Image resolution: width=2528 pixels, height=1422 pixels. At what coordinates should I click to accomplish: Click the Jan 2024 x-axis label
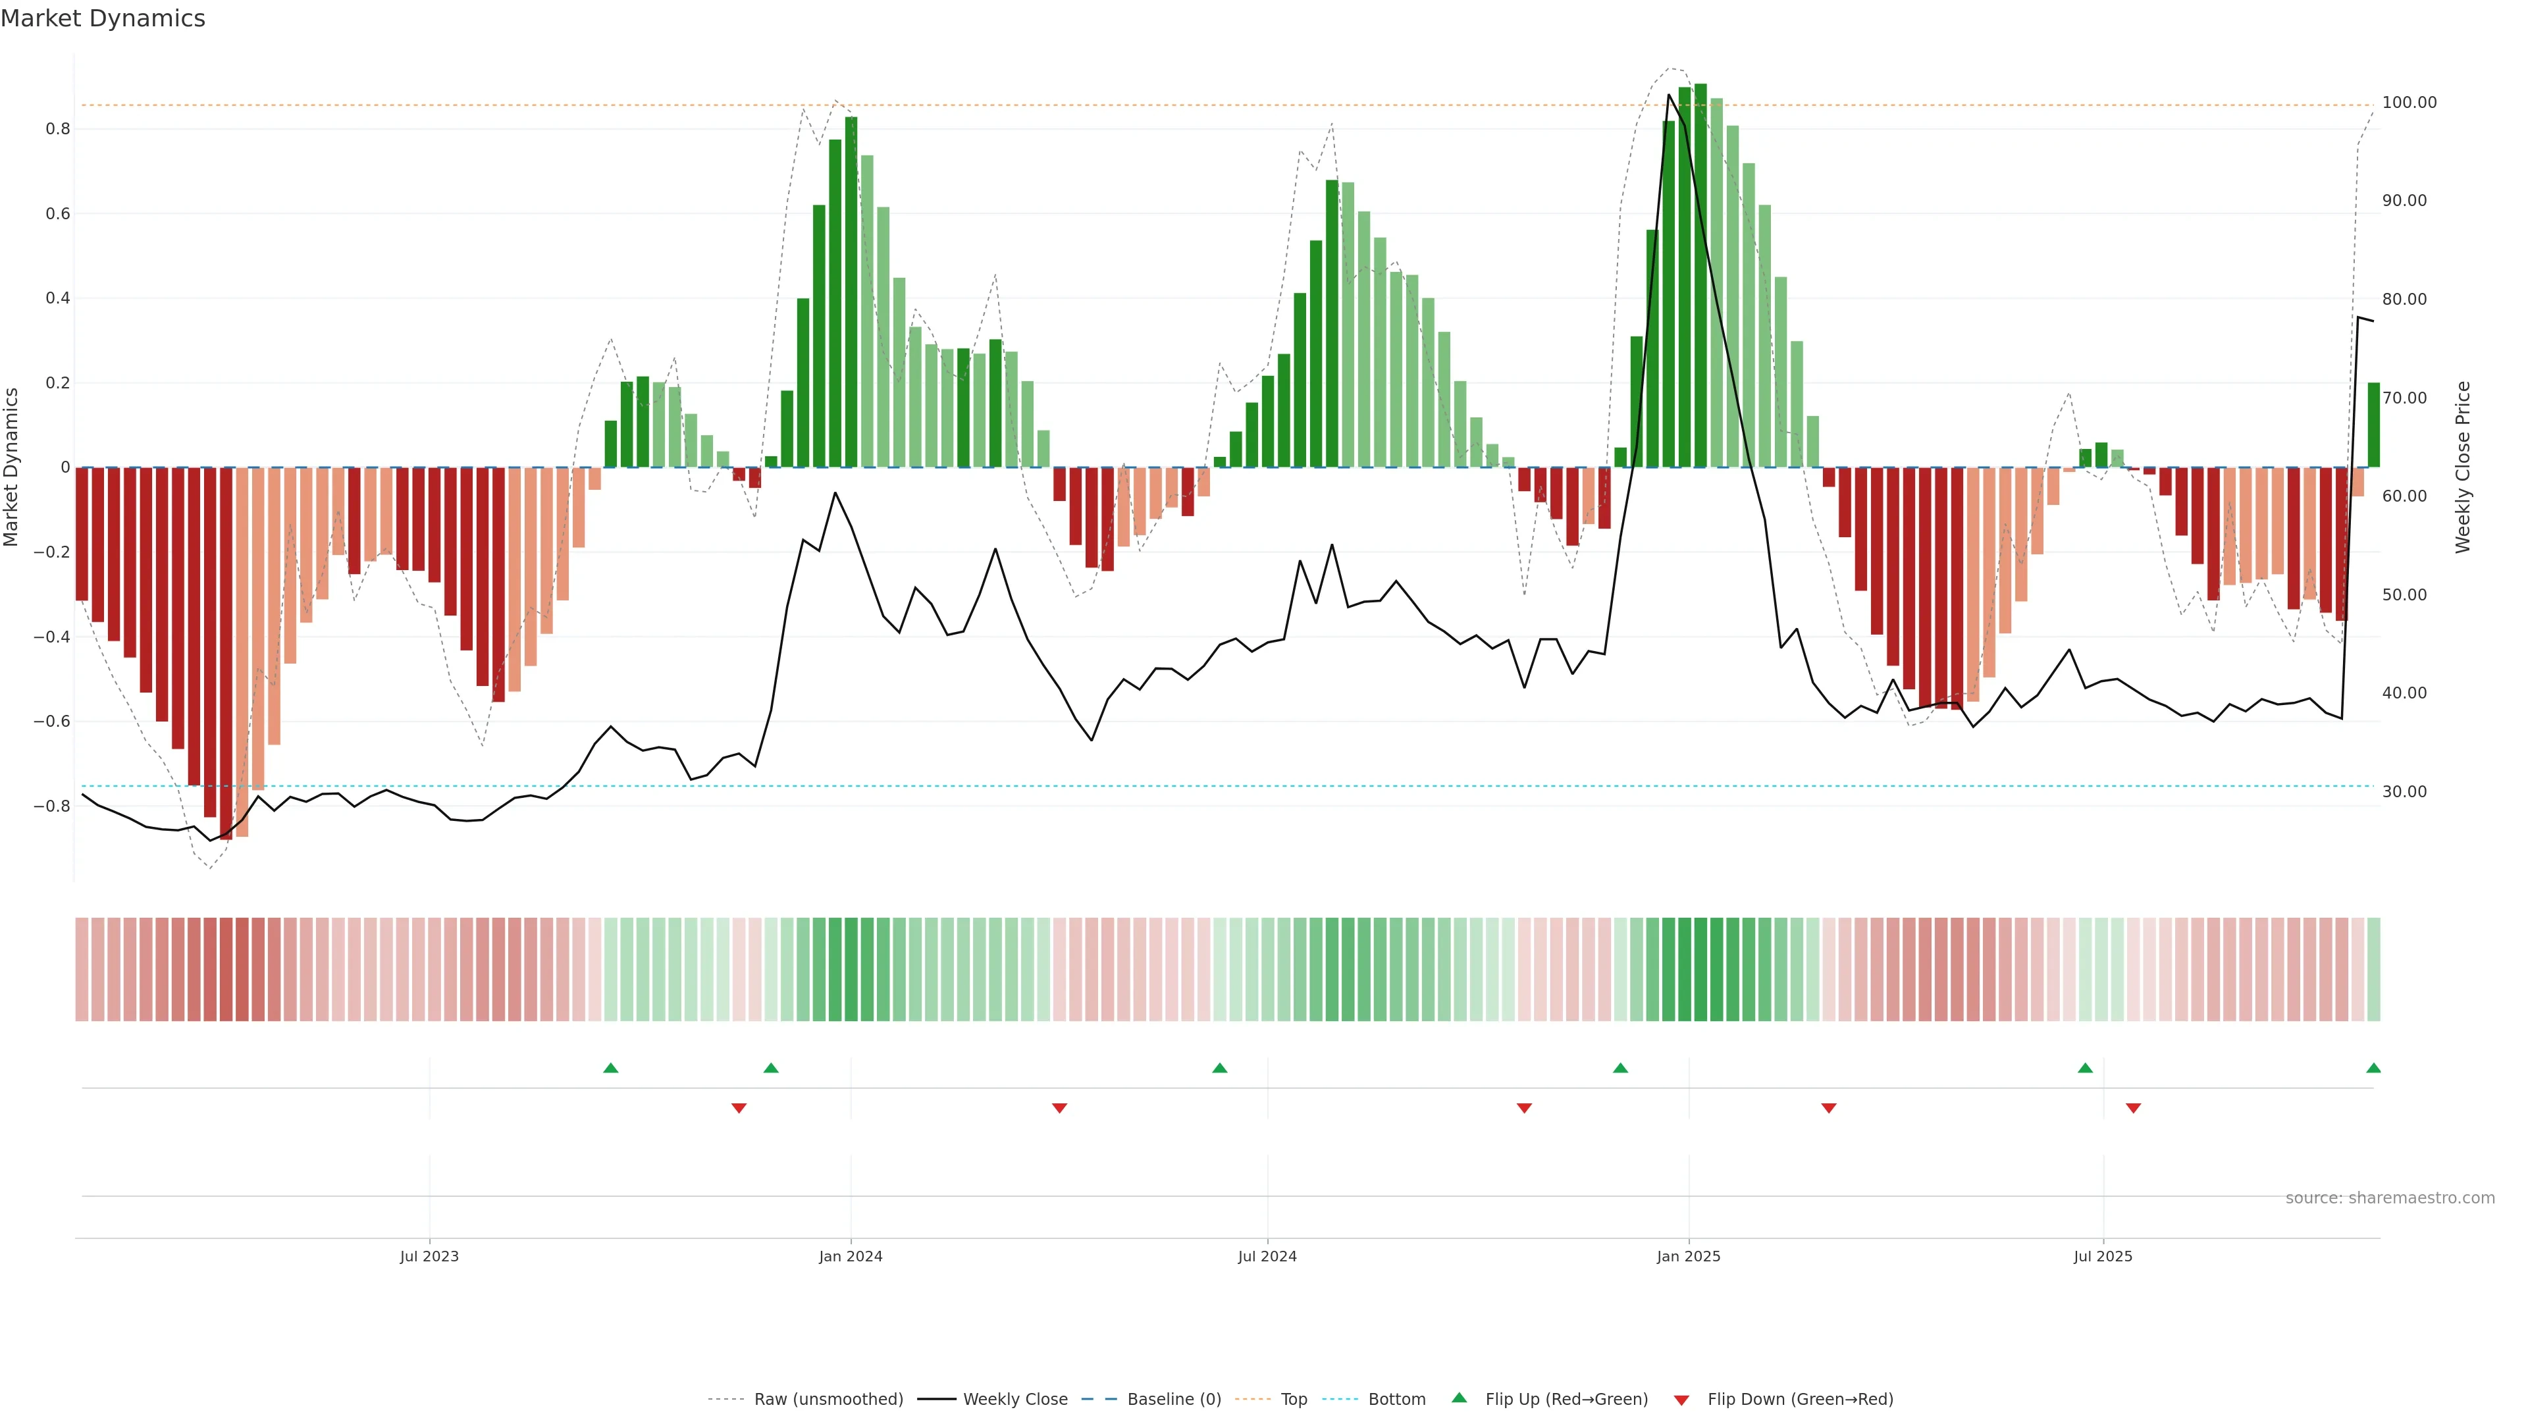851,1256
